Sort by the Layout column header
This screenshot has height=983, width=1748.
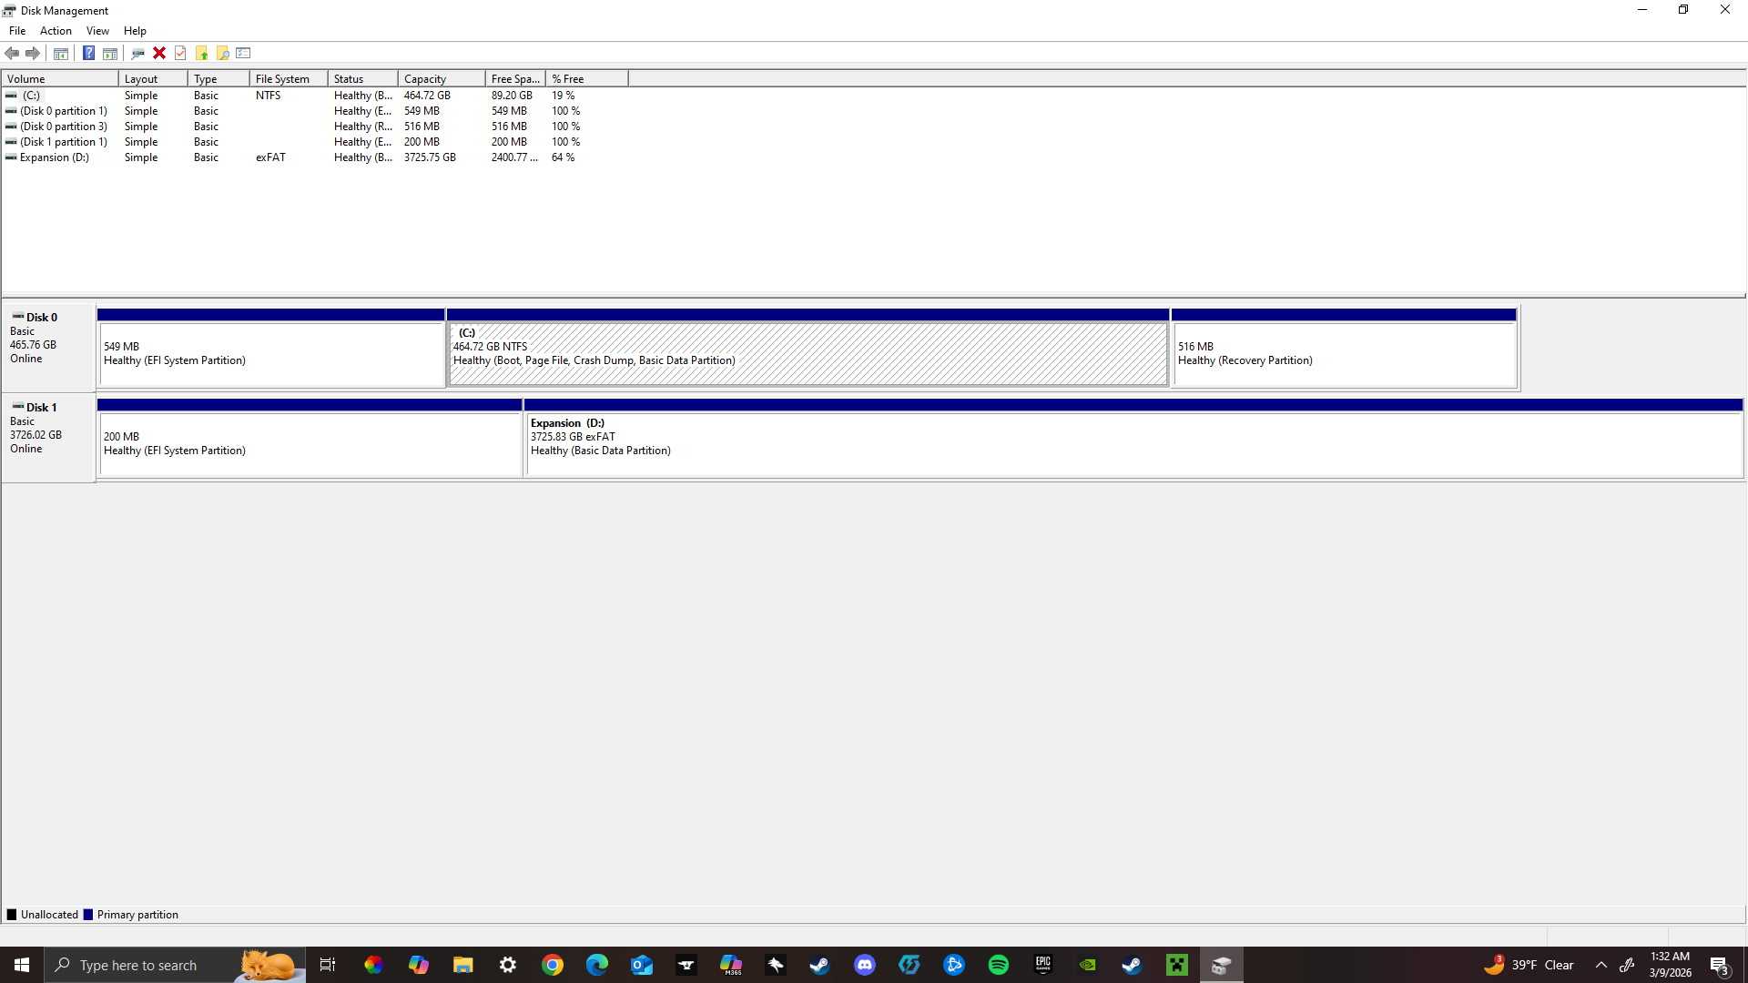coord(153,79)
